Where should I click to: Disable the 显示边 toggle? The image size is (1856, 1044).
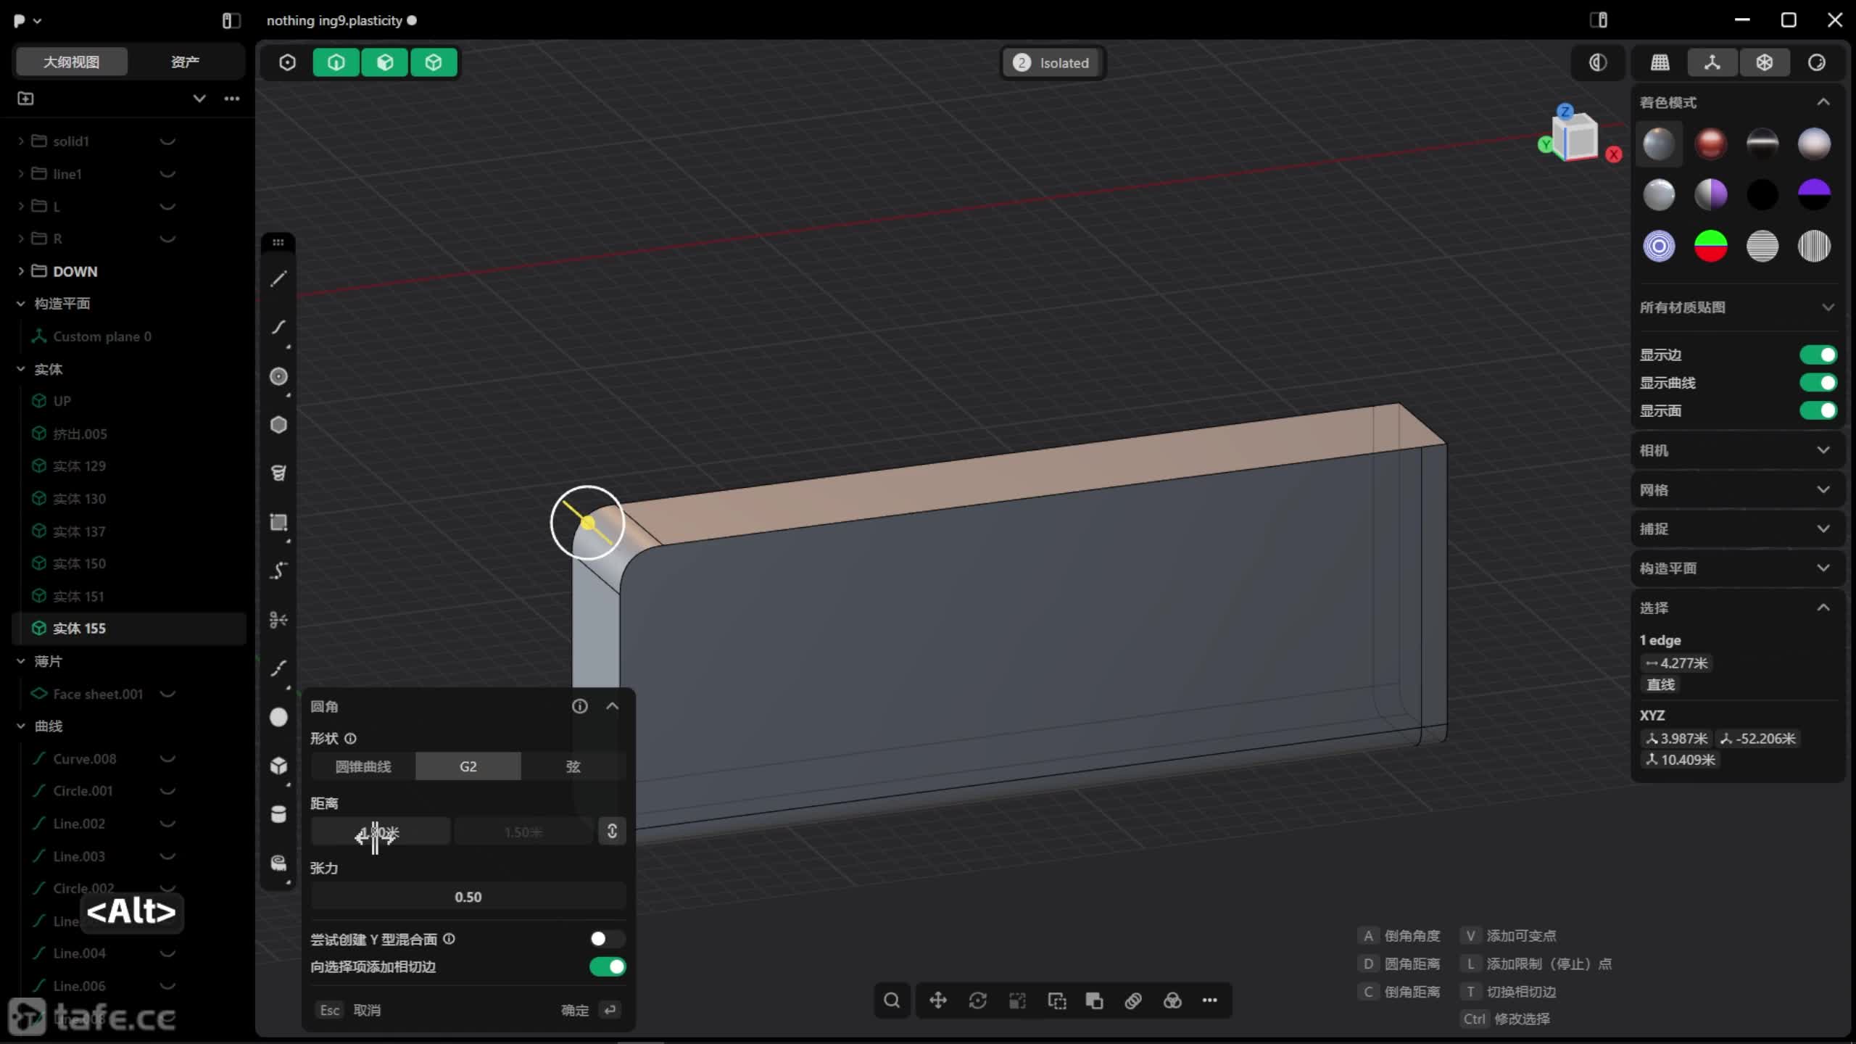pos(1818,355)
